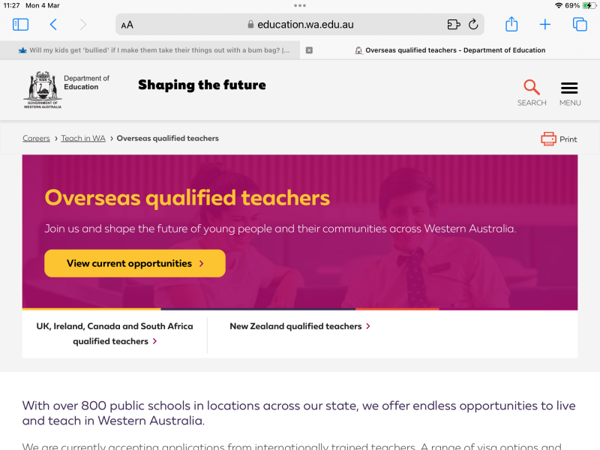The height and width of the screenshot is (450, 600).
Task: Open the site search
Action: (x=532, y=92)
